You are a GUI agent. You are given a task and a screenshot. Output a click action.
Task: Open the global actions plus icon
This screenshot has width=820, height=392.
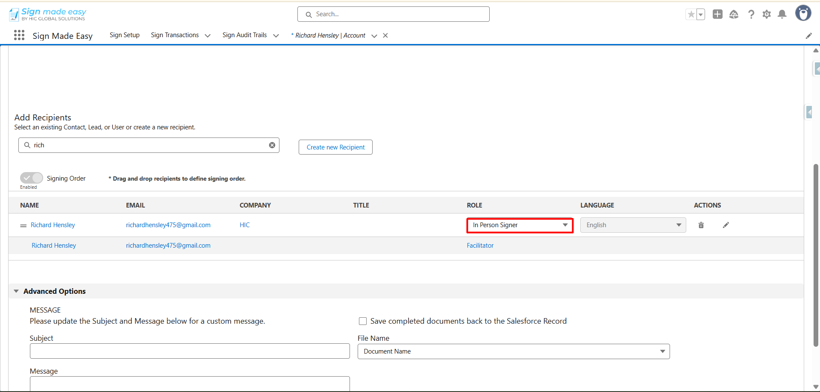pyautogui.click(x=717, y=15)
